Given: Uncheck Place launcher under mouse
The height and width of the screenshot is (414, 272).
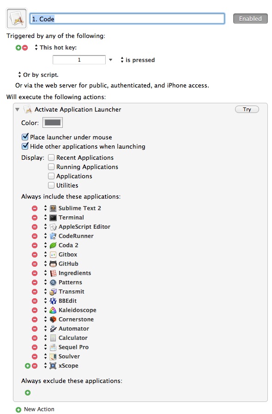Looking at the screenshot, I should click(25, 137).
